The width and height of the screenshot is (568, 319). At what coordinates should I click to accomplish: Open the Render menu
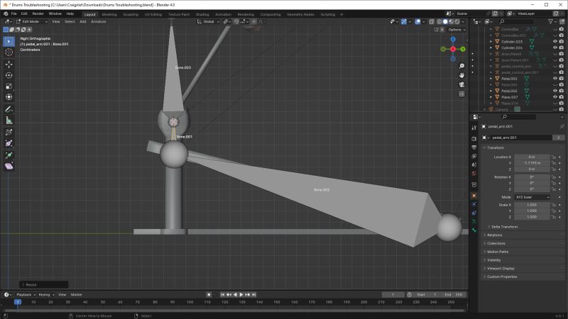38,13
